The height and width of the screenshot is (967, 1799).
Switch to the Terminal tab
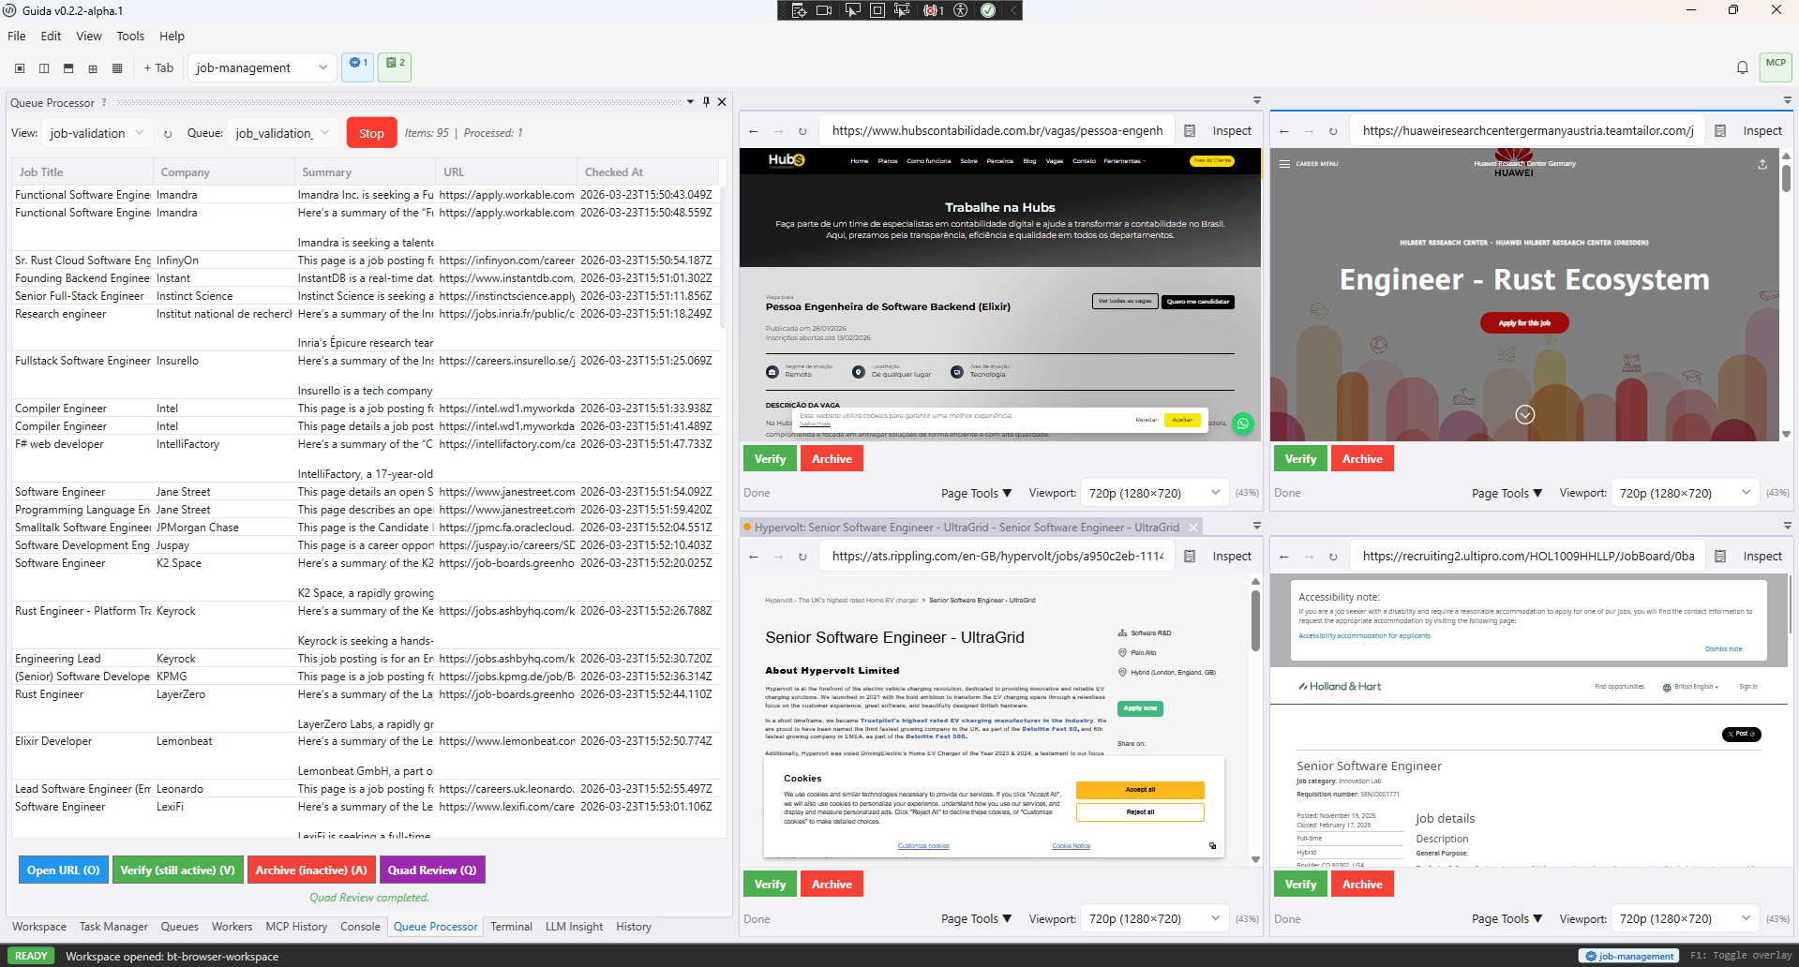511,927
